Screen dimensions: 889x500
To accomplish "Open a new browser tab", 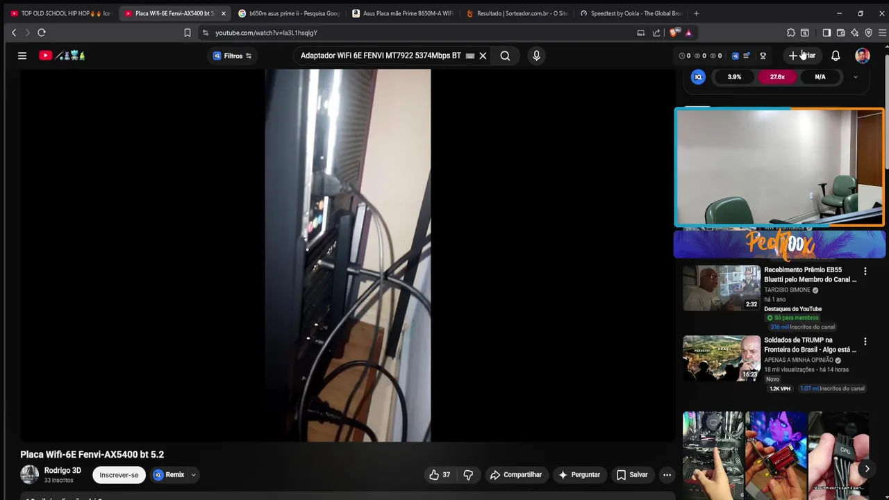I will 696,13.
